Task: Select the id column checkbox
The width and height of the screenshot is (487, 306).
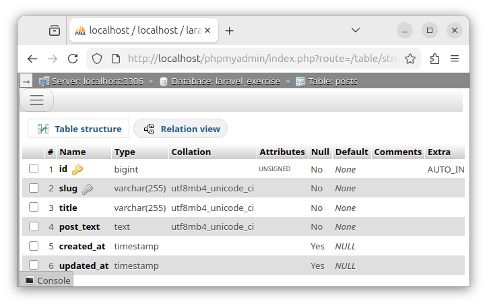Action: 34,169
